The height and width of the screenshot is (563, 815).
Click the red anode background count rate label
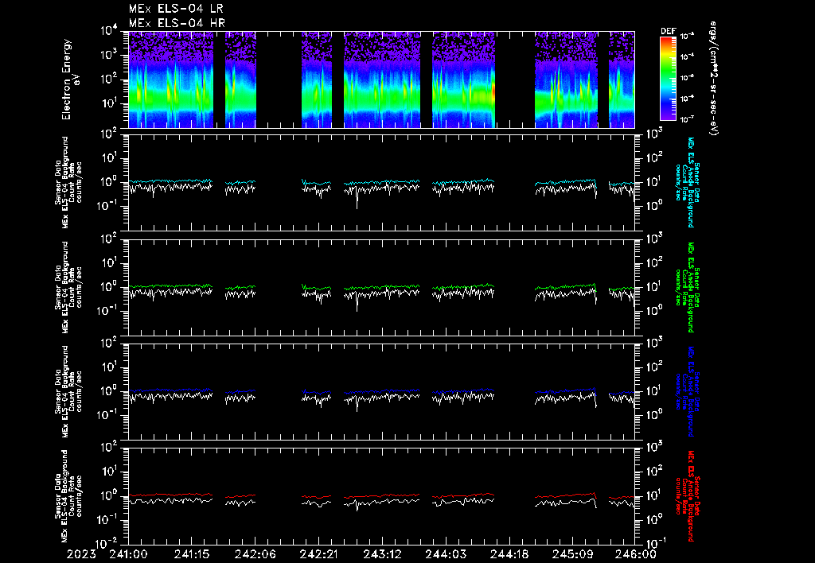point(687,496)
